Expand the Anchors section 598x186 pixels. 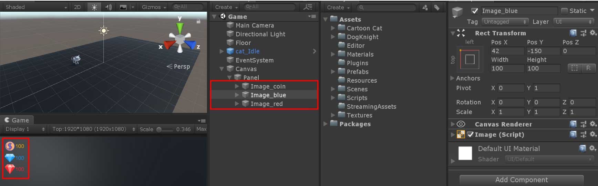pos(452,78)
